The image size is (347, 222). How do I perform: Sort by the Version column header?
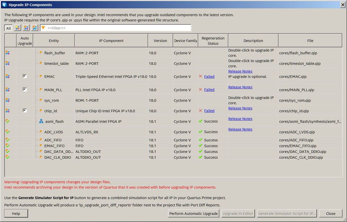coord(160,41)
